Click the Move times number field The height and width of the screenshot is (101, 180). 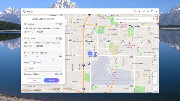click(32, 63)
